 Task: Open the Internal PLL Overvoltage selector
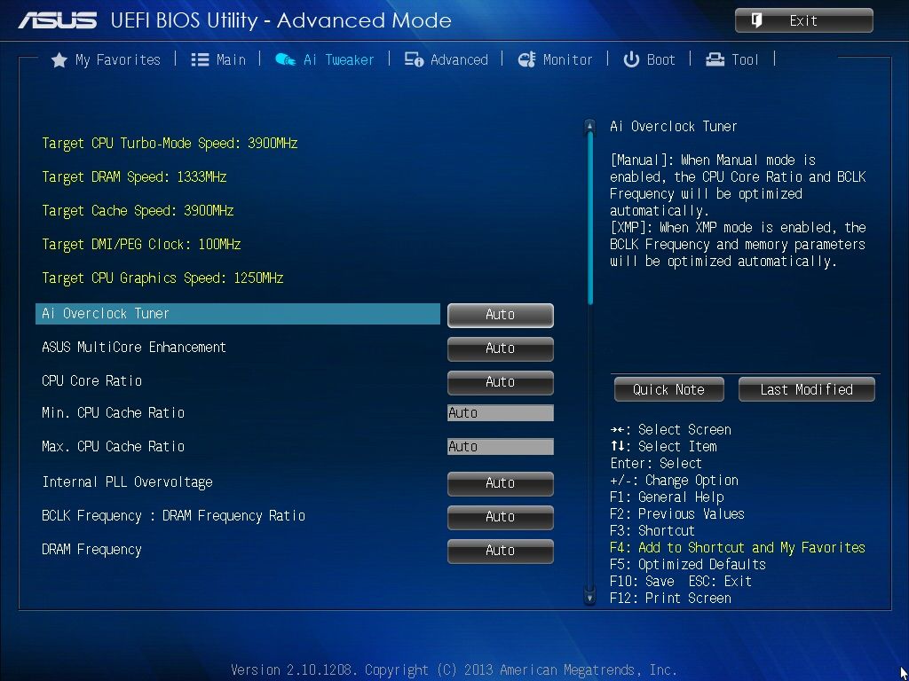[x=500, y=483]
